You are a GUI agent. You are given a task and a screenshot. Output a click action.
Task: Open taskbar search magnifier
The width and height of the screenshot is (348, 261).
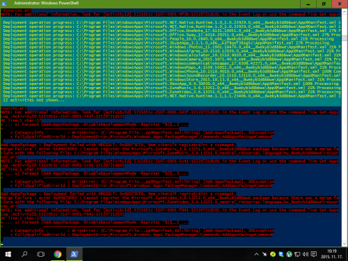coord(24,254)
